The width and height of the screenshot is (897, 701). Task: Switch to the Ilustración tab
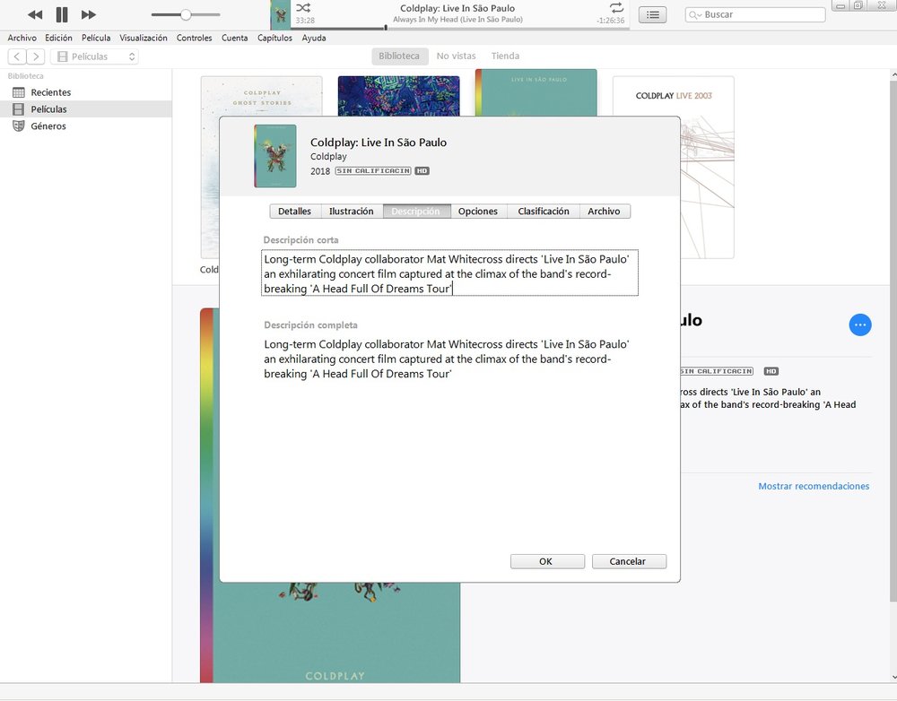click(x=352, y=211)
